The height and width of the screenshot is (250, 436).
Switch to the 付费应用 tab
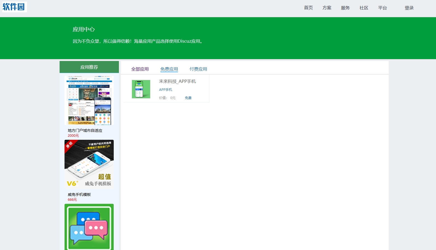pos(198,69)
